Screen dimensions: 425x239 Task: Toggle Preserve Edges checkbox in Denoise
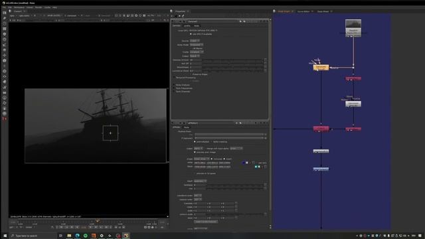pos(191,74)
